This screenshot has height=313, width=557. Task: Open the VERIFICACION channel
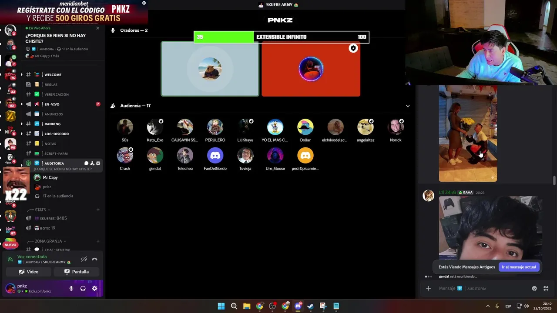pos(63,94)
